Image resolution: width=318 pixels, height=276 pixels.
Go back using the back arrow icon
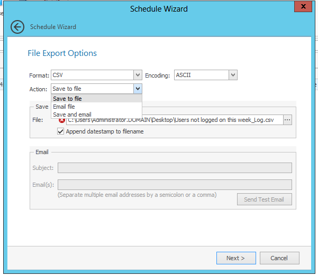pyautogui.click(x=17, y=27)
